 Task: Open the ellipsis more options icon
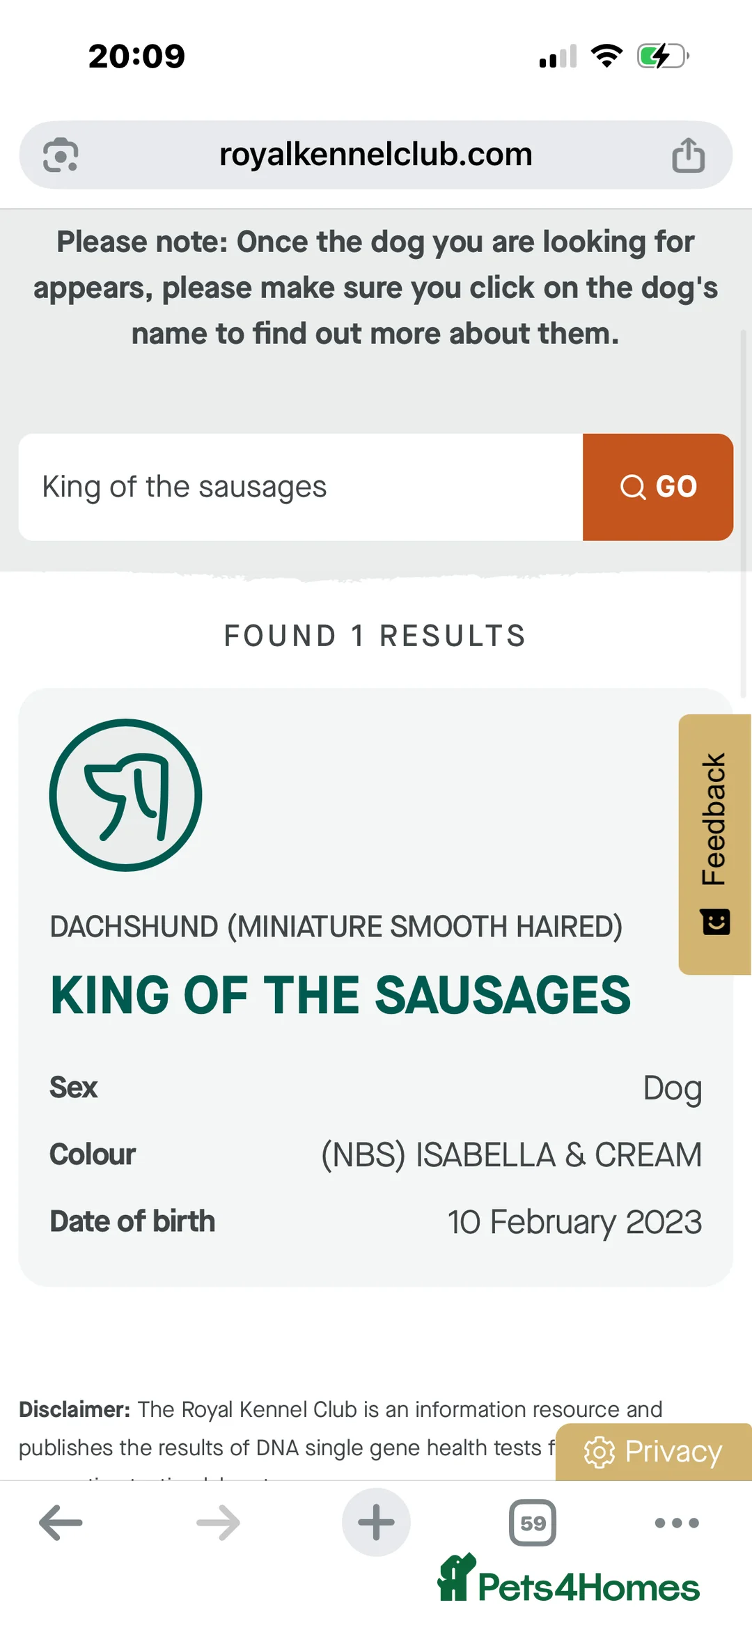coord(676,1523)
